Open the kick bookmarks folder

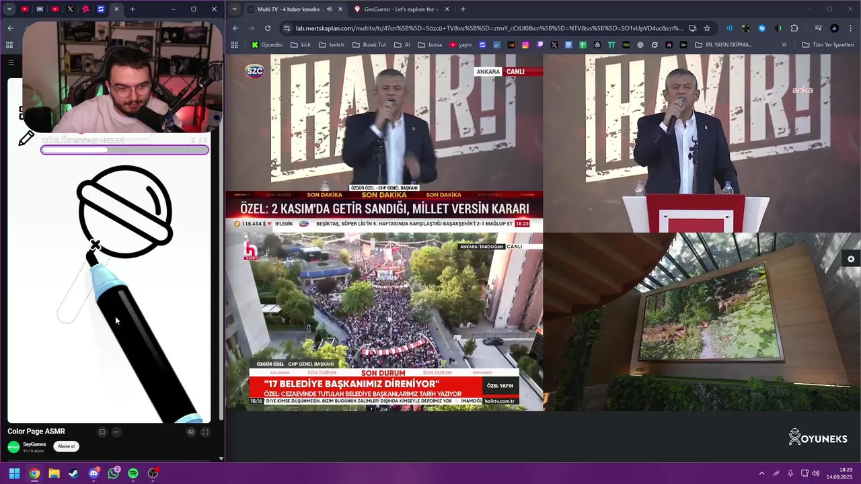(300, 45)
